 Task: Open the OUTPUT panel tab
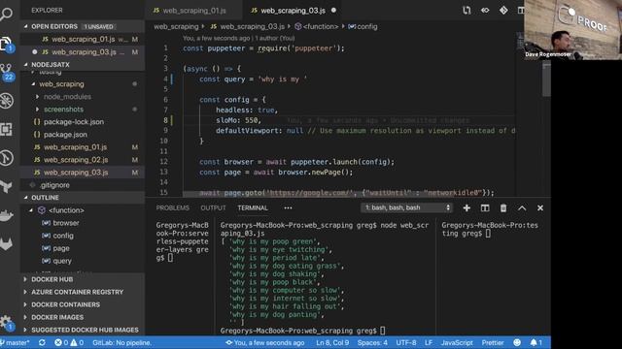213,208
